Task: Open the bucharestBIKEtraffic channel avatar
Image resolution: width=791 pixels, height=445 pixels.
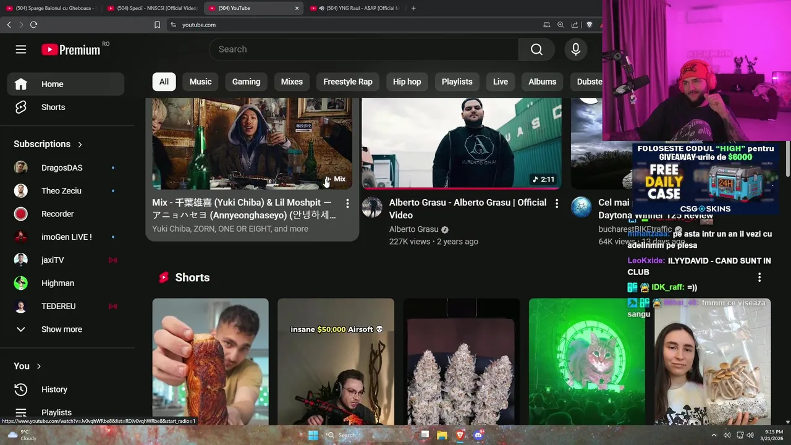Action: coord(581,207)
